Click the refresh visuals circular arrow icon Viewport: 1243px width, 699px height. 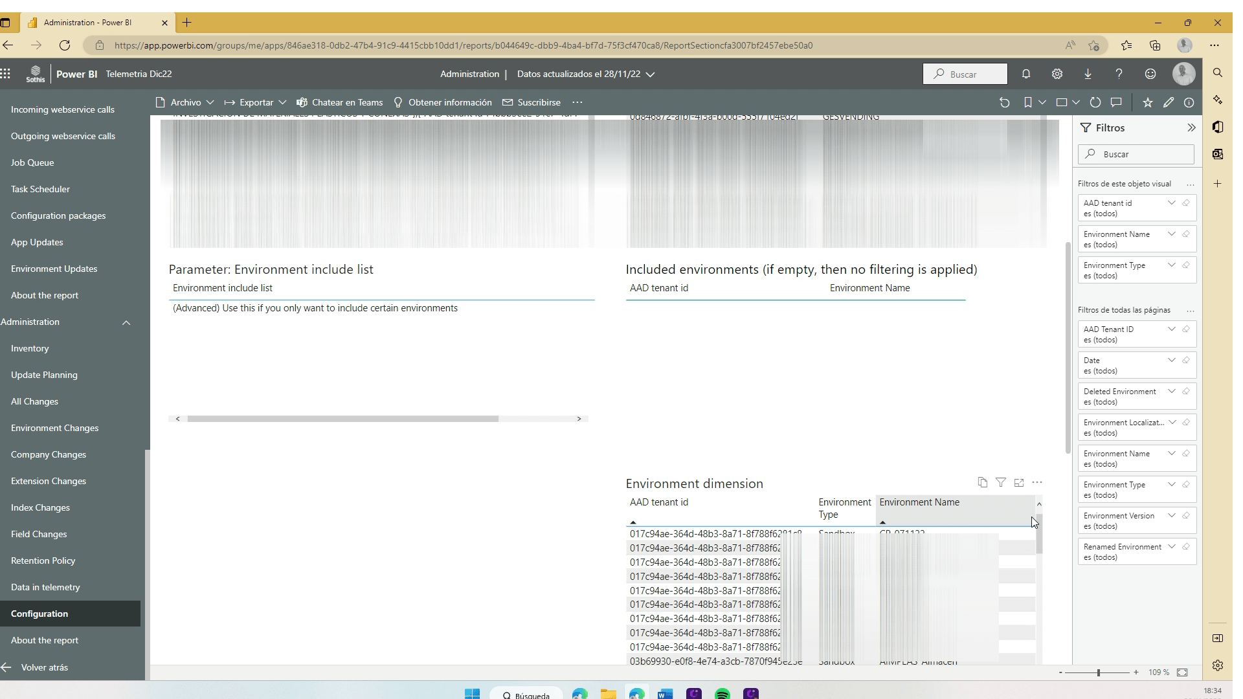[x=1095, y=102]
